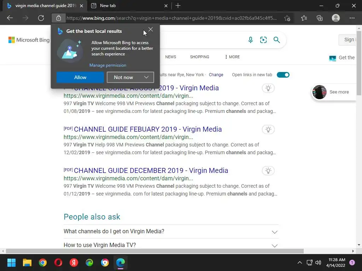Toggle Open links in new tab switch
Viewport: 362px width, 271px height.
[x=283, y=75]
